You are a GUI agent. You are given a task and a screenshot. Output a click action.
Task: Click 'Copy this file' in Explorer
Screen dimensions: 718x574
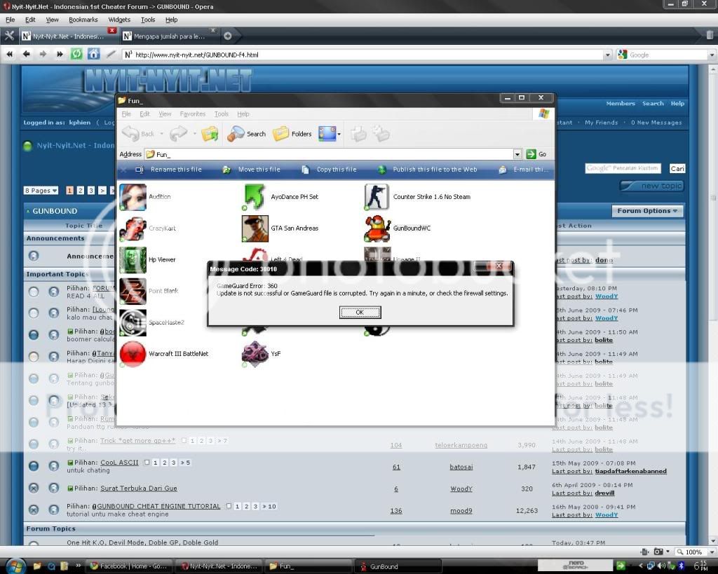pos(329,170)
